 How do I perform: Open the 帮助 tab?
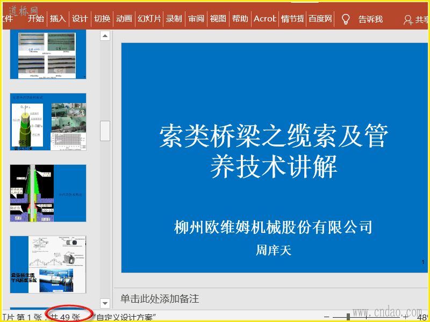click(x=240, y=19)
